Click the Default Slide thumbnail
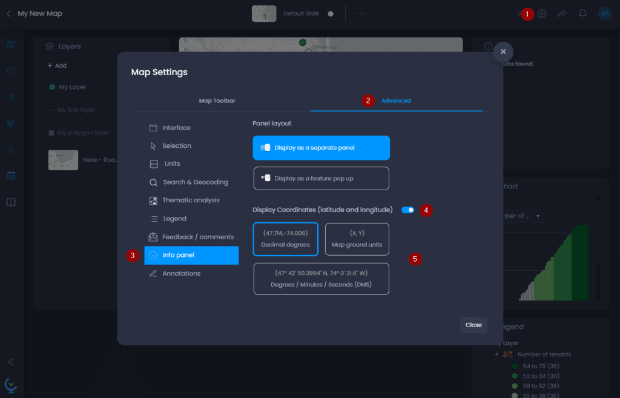Viewport: 620px width, 398px height. [264, 13]
